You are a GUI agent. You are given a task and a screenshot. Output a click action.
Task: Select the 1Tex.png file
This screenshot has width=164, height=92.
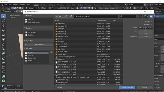[89, 59]
